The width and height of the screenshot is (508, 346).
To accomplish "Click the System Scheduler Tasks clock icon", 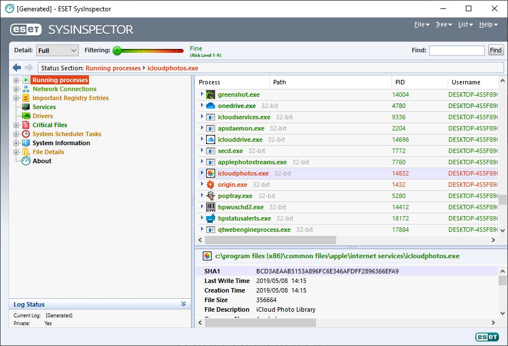I will tap(26, 134).
